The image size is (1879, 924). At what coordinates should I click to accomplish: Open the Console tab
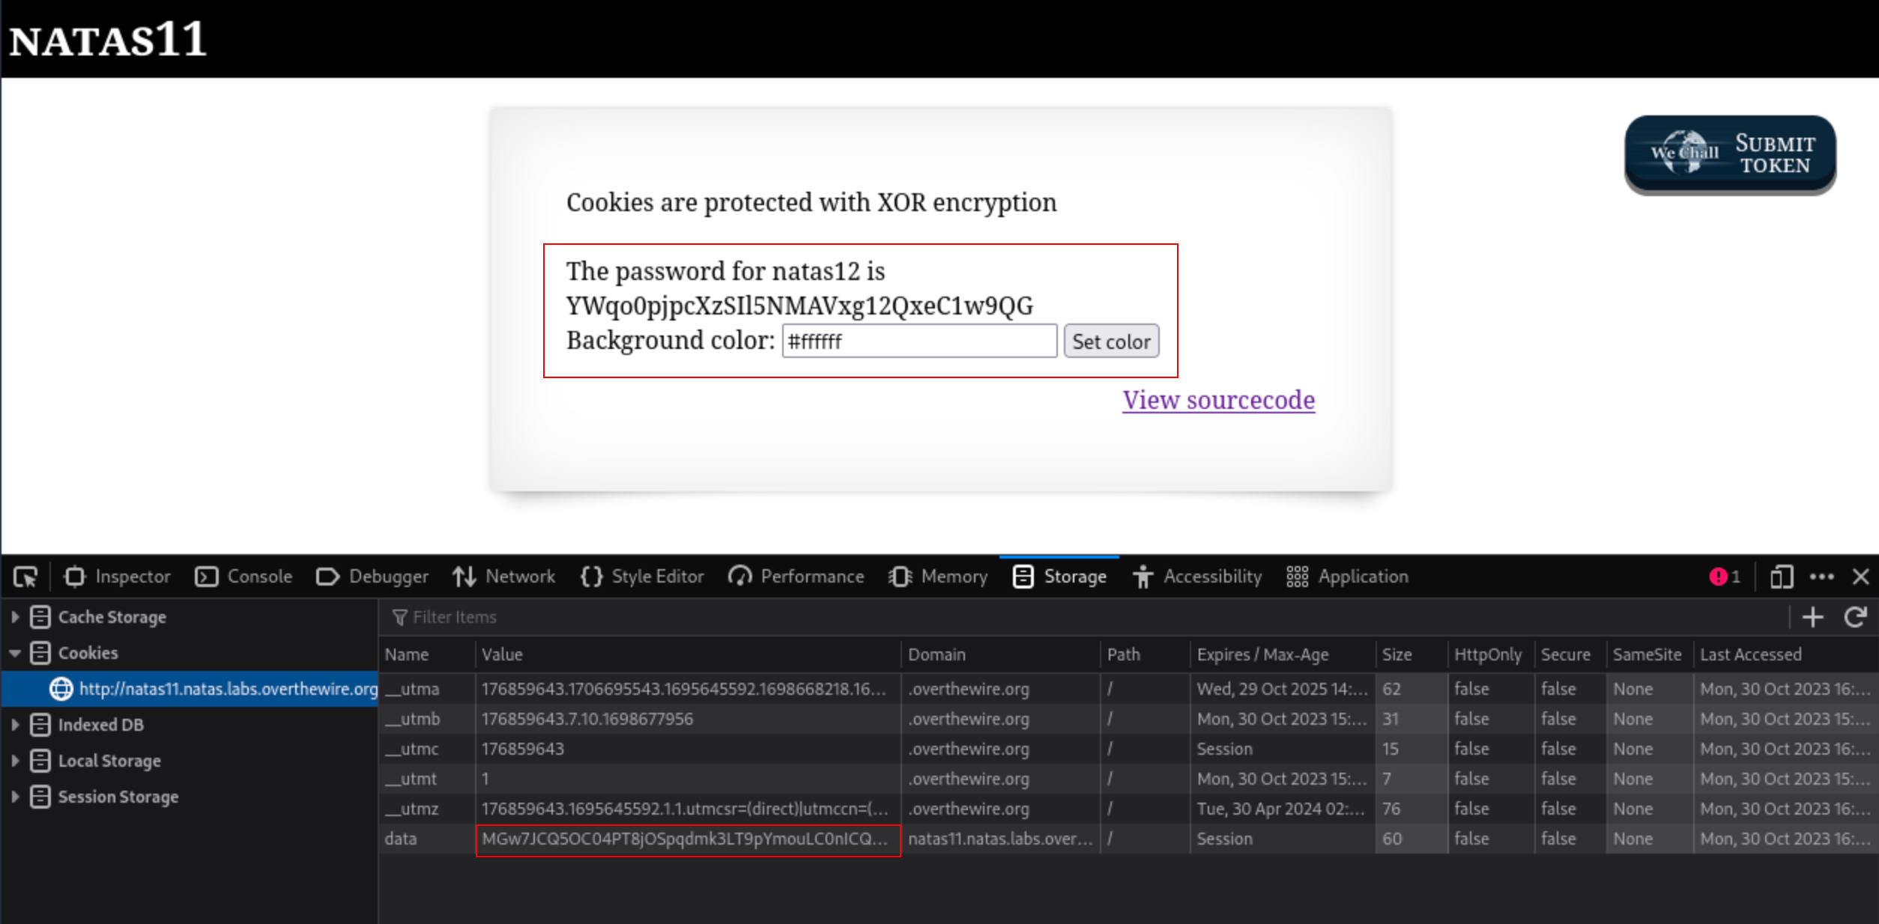pos(243,577)
